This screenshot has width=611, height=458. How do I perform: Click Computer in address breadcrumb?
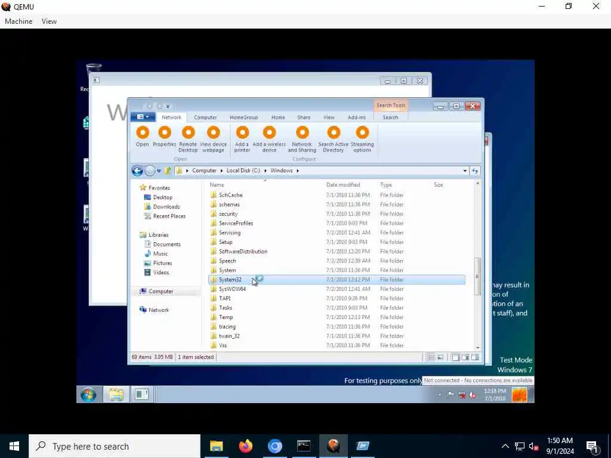click(x=204, y=171)
